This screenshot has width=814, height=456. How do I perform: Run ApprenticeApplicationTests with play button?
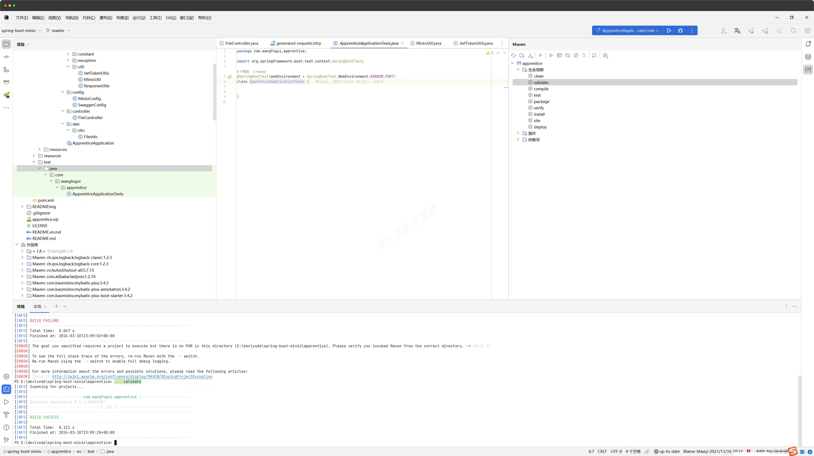pyautogui.click(x=669, y=31)
